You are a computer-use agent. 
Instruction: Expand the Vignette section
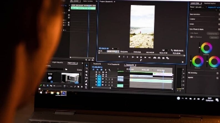pos(191,77)
